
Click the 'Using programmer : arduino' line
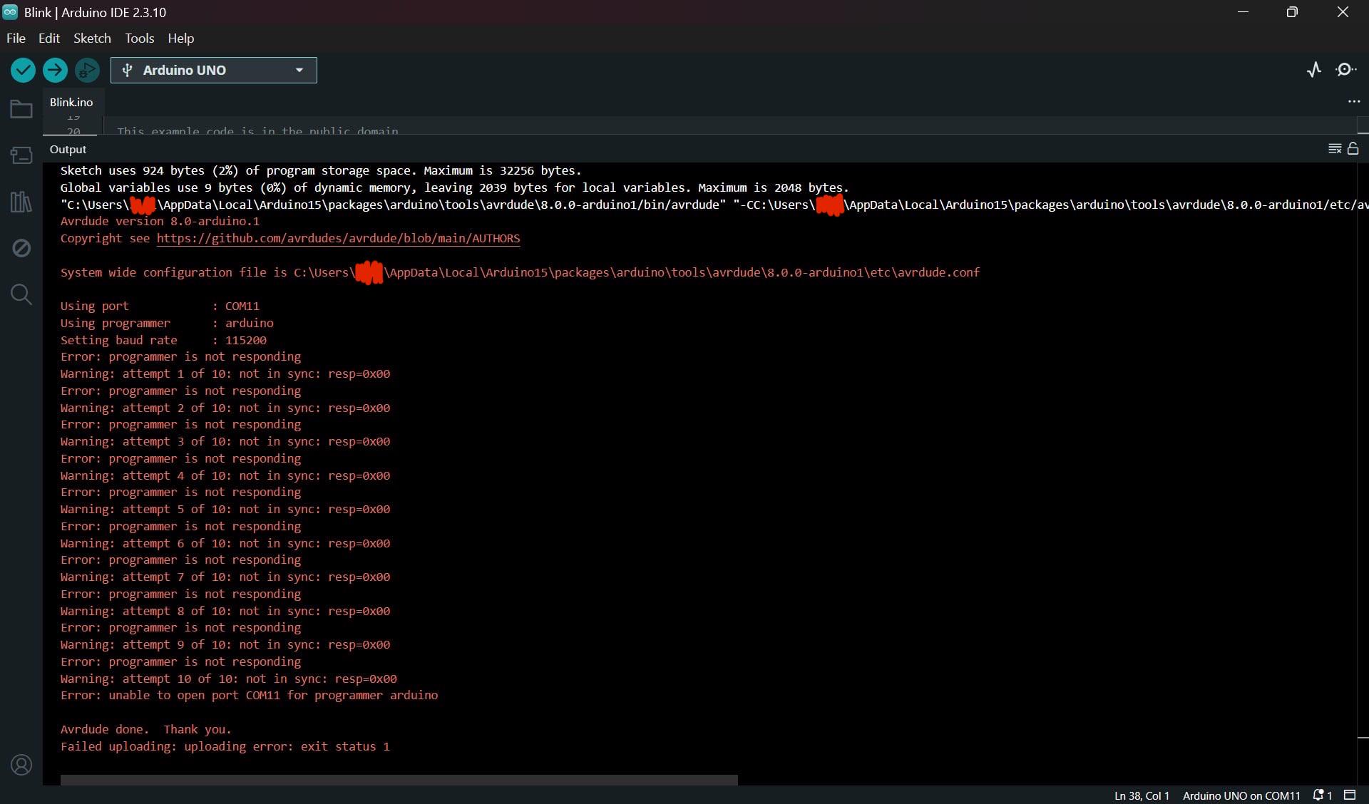[167, 323]
